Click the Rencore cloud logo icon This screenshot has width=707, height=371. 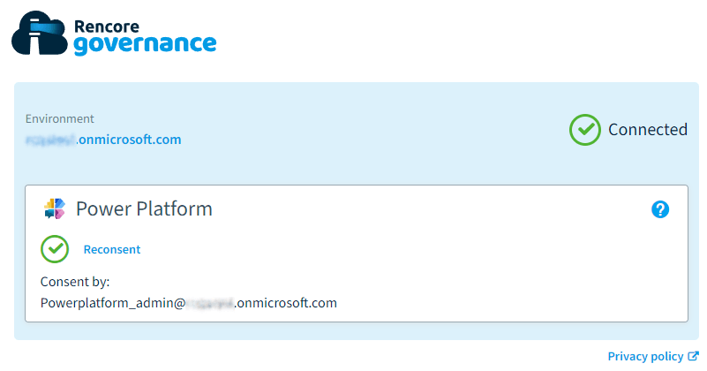click(x=40, y=34)
